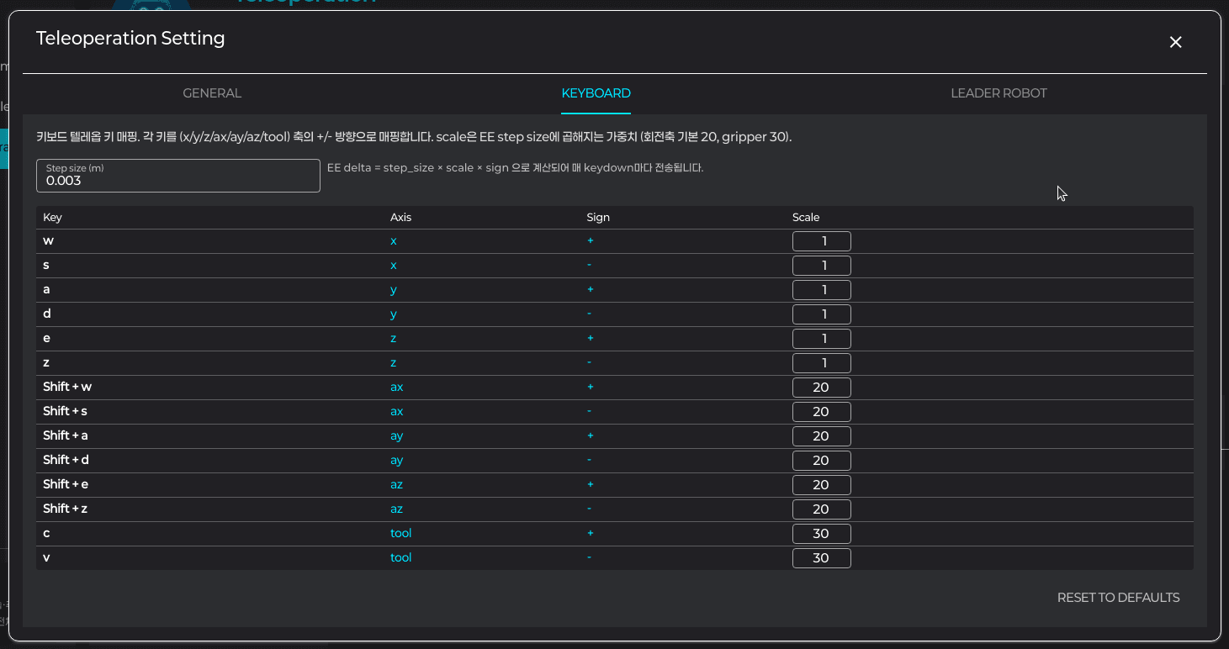Click RESET TO DEFAULTS button
Screen dimensions: 1229x649
(x=1118, y=598)
